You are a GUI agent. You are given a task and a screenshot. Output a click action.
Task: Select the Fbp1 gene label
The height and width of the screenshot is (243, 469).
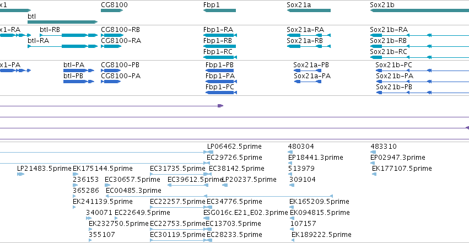point(212,5)
